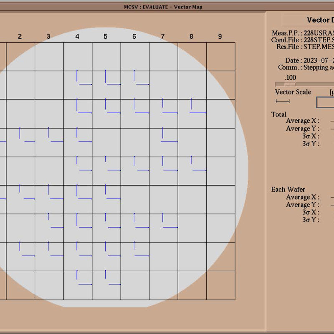Click column label 9 above the grid
The image size is (334, 334).
[220, 36]
